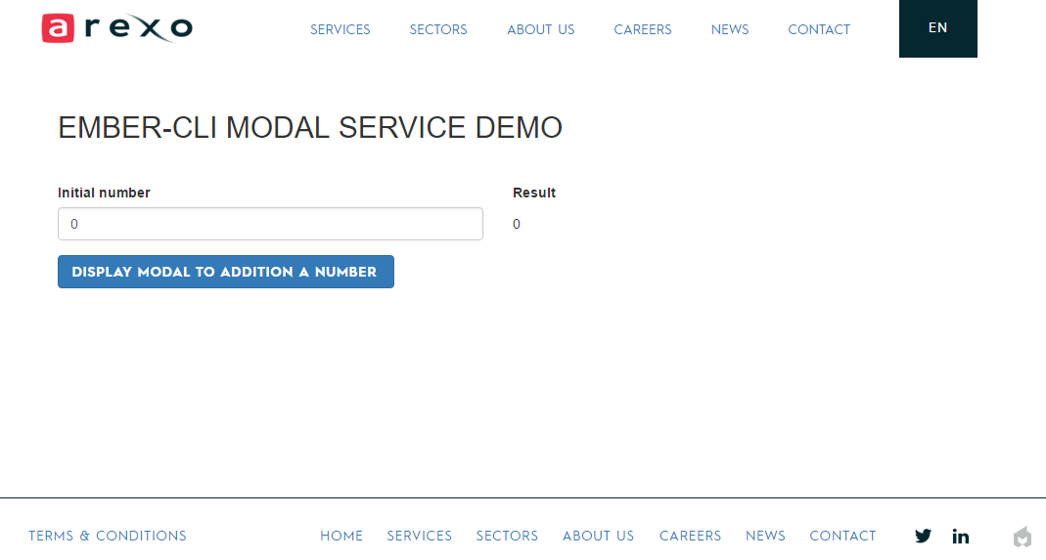
Task: Focus the Initial number input field
Action: [270, 224]
